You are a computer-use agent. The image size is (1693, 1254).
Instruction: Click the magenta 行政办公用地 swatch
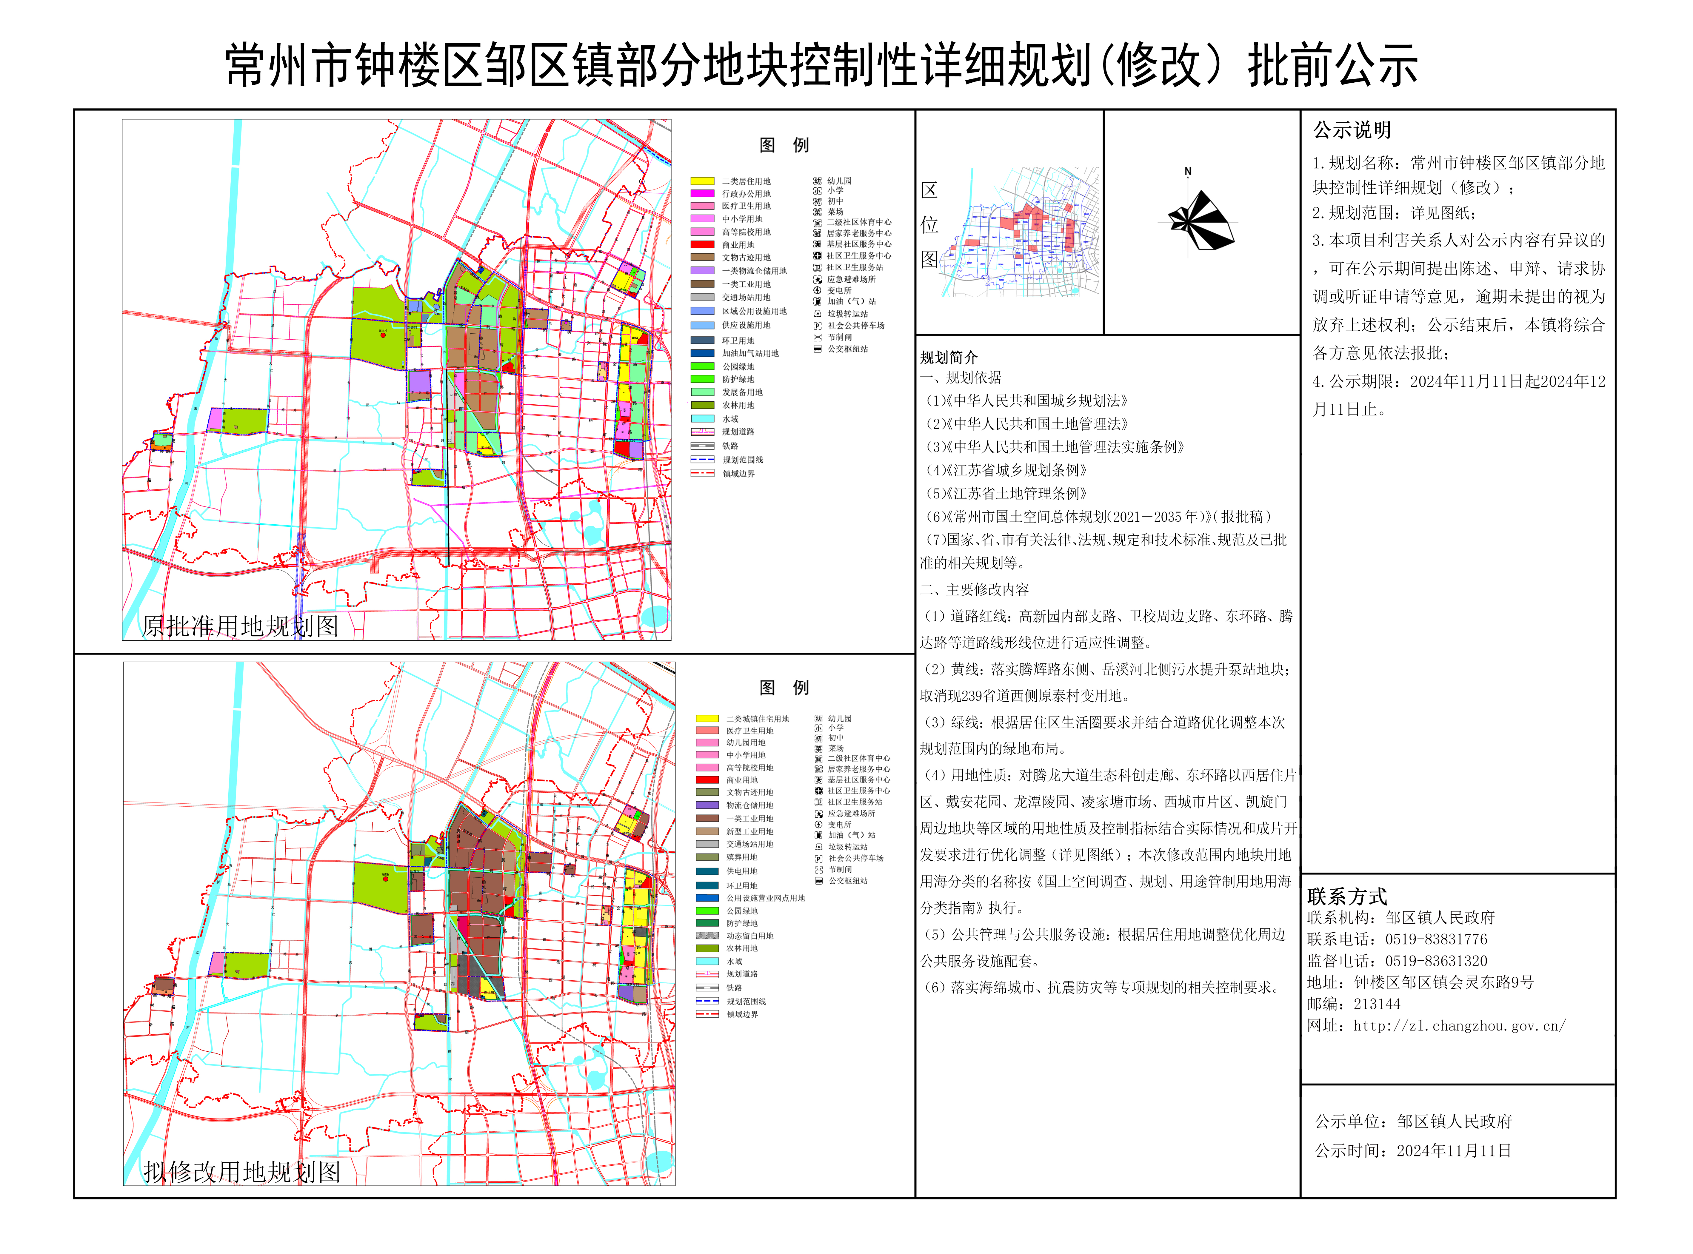click(x=702, y=194)
